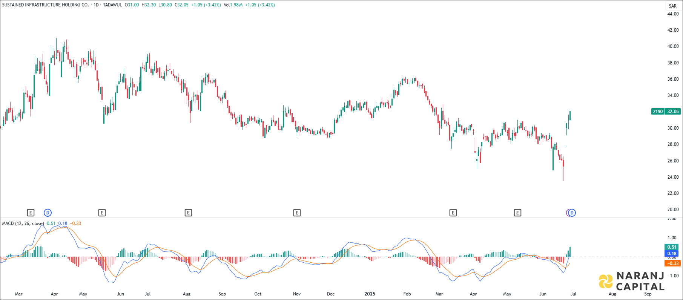Click the Nov label on time axis
683x300 pixels.
(297, 294)
